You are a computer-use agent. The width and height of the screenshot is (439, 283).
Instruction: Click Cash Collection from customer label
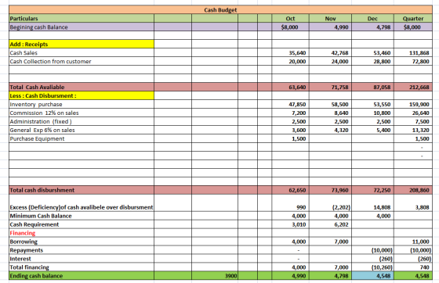click(50, 62)
